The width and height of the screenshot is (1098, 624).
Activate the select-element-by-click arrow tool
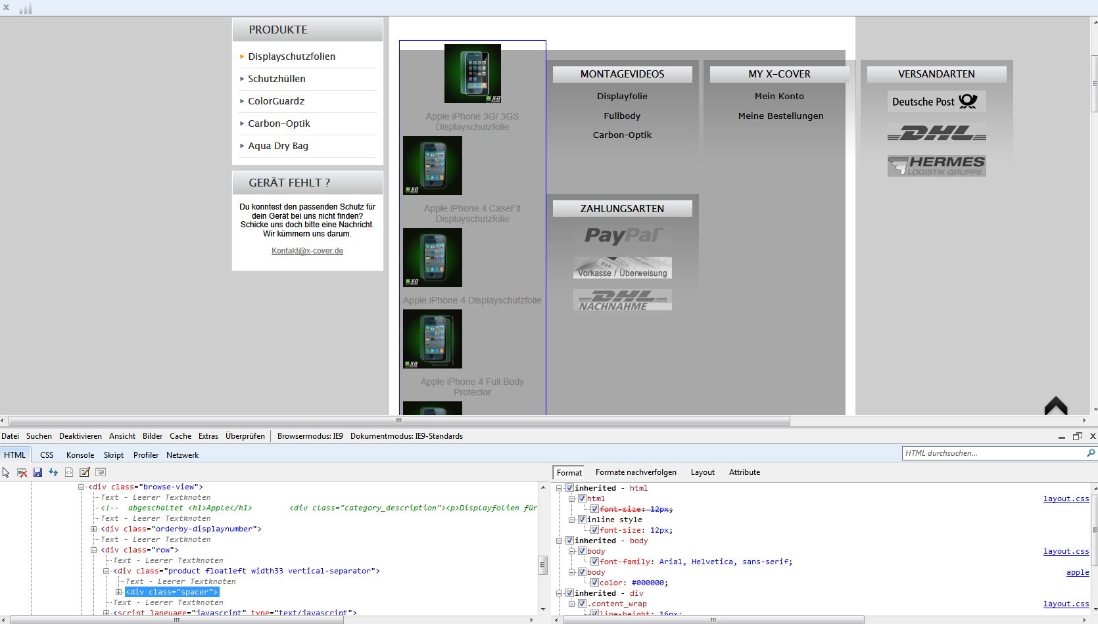click(6, 472)
